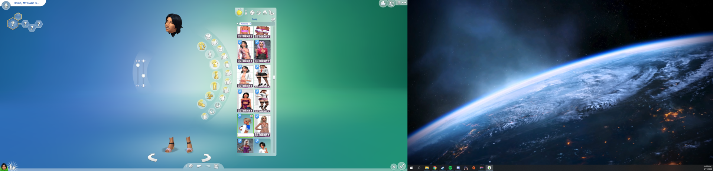This screenshot has width=713, height=171.
Task: Remove the selected top via its X badge
Action: pyautogui.click(x=251, y=116)
